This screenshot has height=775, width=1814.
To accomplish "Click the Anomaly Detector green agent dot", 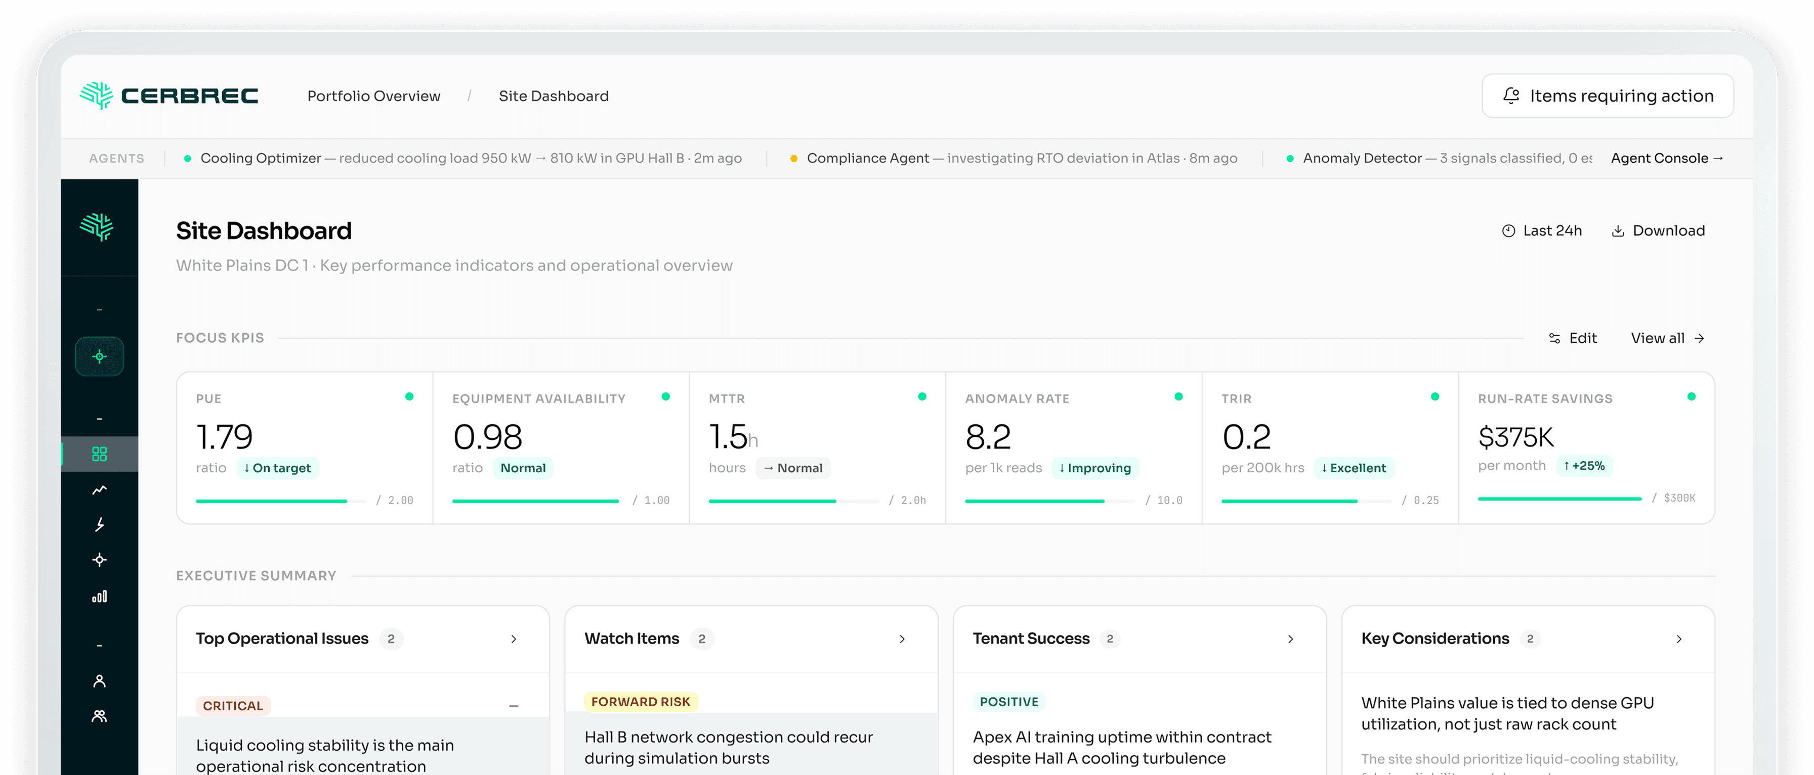I will click(x=1289, y=158).
